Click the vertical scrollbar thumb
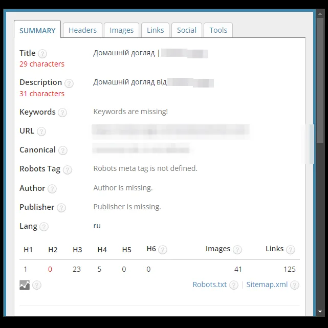 320,80
